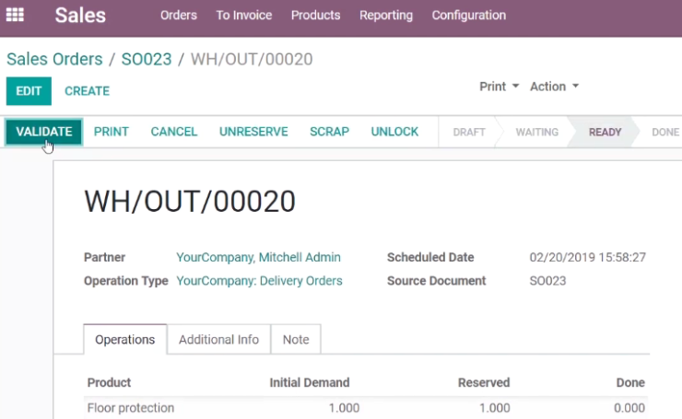Open the apps grid menu icon
Screen dimensions: 682x419
coord(15,15)
